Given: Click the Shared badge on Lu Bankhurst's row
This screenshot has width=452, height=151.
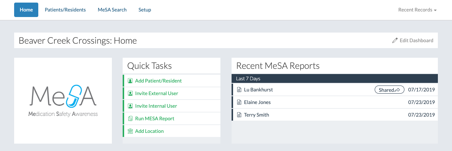Looking at the screenshot, I should [x=389, y=90].
